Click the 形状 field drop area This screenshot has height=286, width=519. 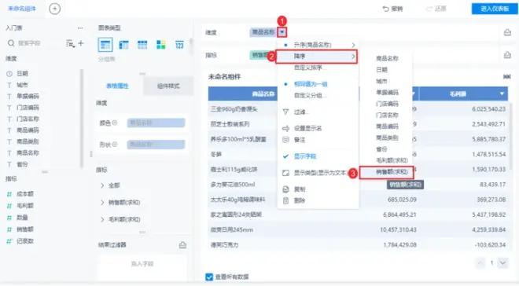(156, 145)
